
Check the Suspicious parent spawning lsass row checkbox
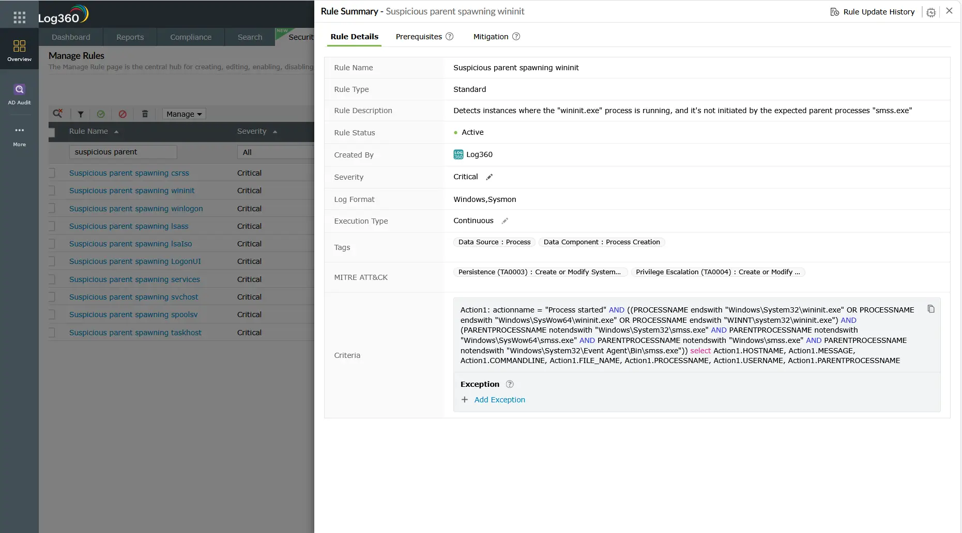tap(52, 226)
